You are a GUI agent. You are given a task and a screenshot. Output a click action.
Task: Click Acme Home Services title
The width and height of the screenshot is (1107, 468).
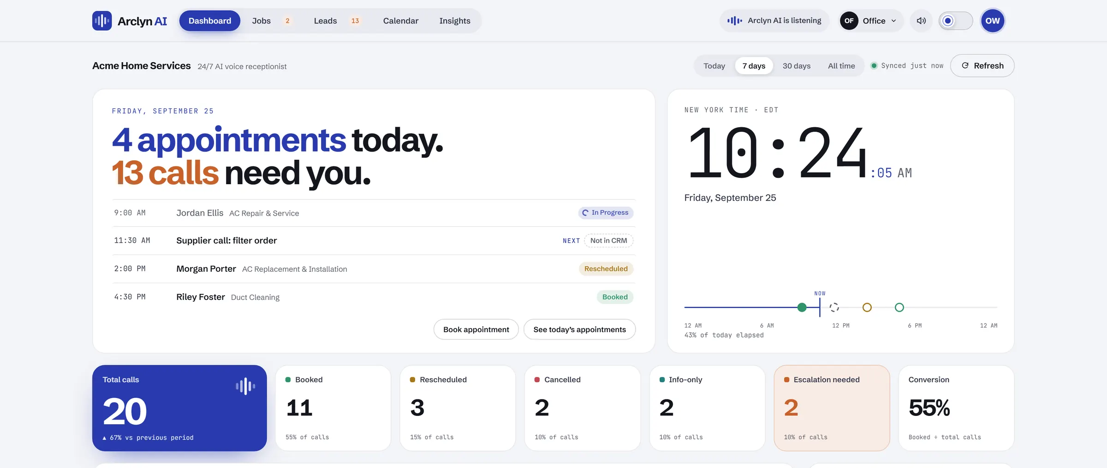tap(141, 66)
